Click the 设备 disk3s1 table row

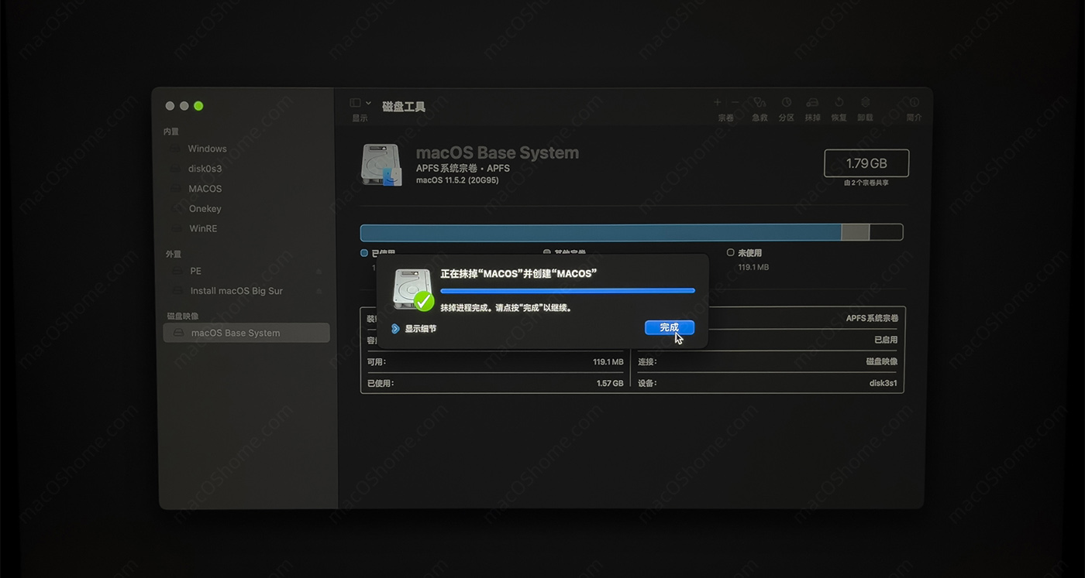768,383
